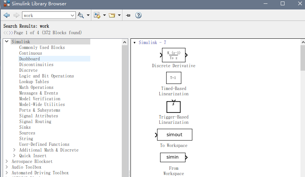Click the new model icon
The image size is (305, 177).
[97, 15]
